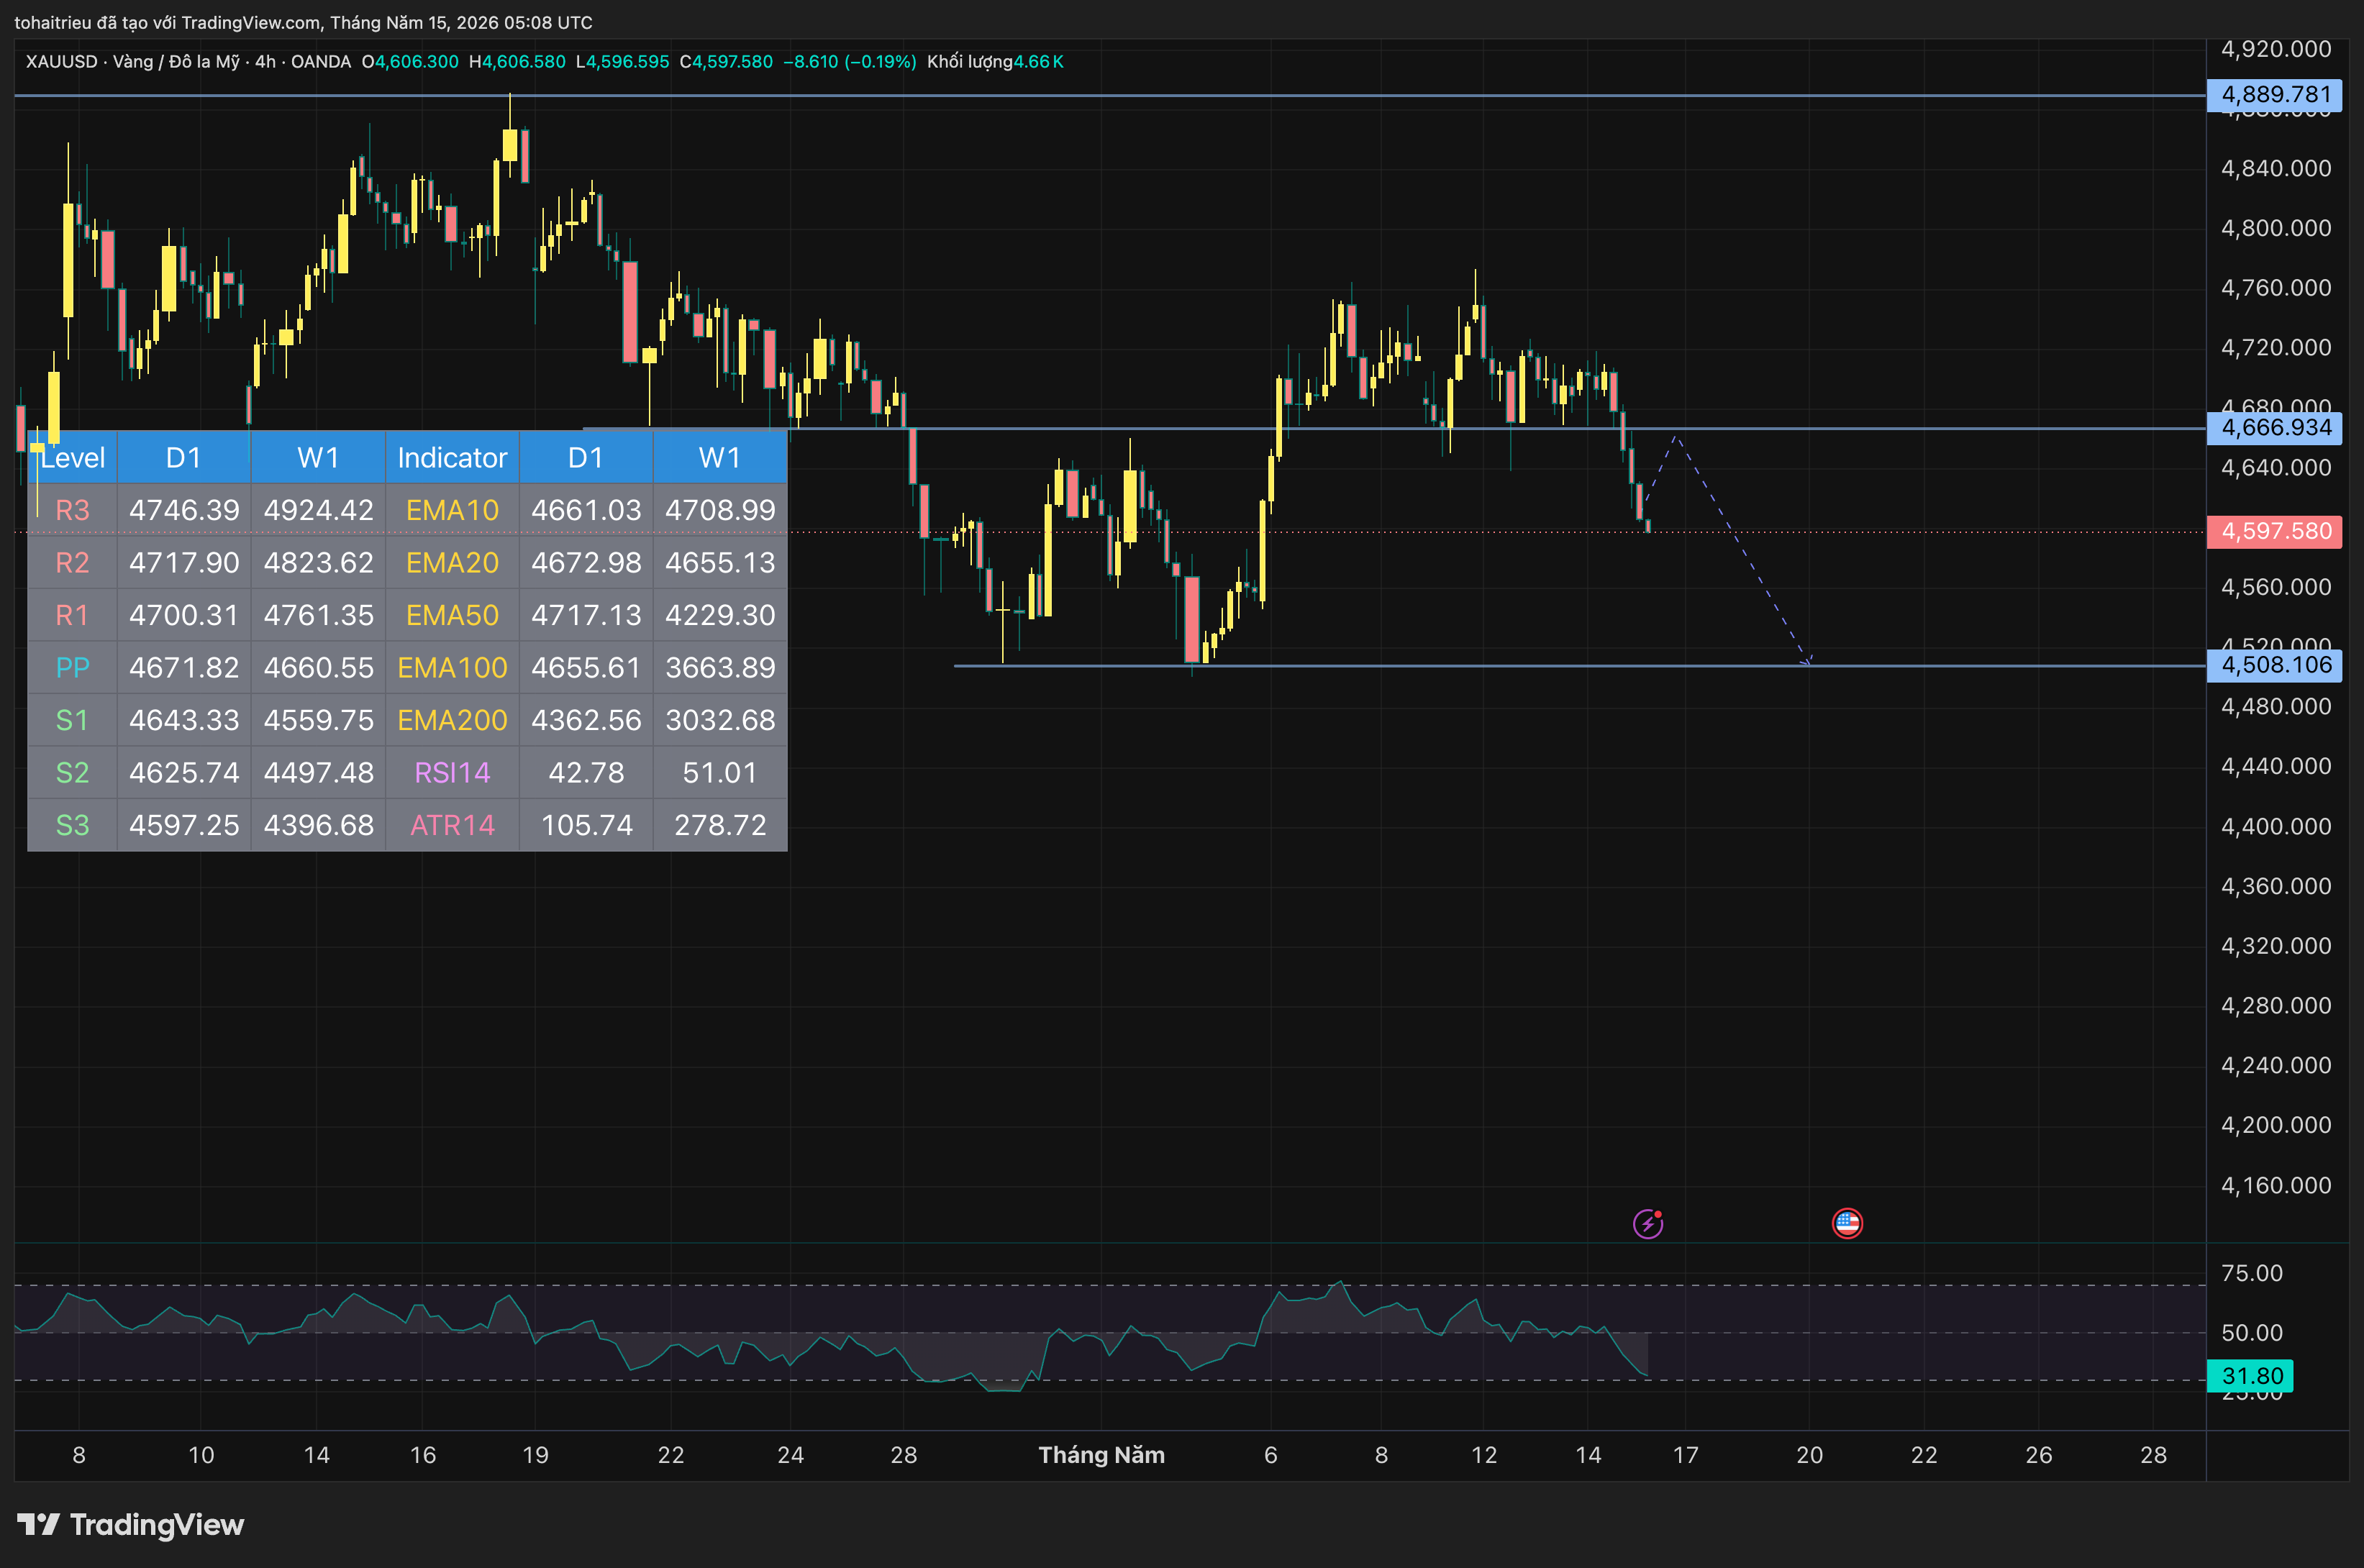This screenshot has width=2364, height=1568.
Task: Click the RSI14 indicator cell
Action: (452, 773)
